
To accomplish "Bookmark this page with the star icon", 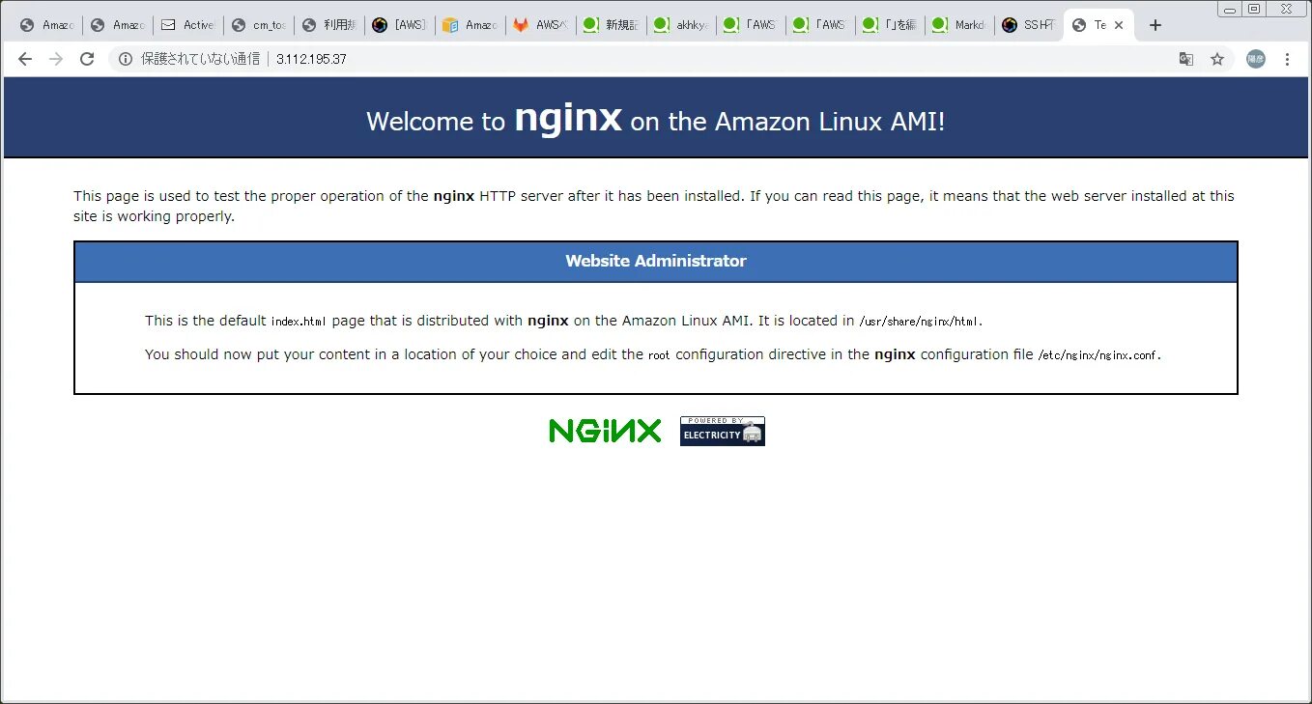I will [1217, 59].
